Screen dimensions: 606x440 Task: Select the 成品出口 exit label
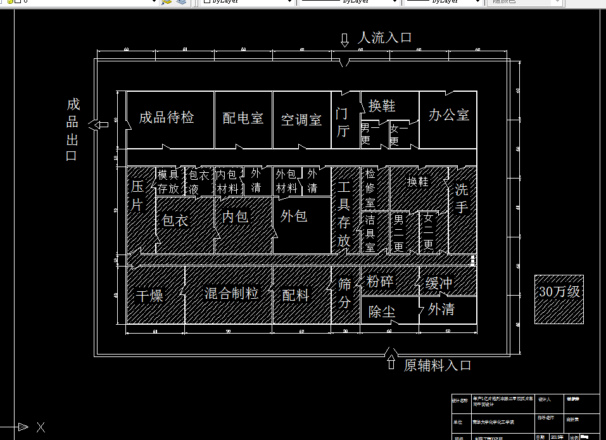coord(71,129)
